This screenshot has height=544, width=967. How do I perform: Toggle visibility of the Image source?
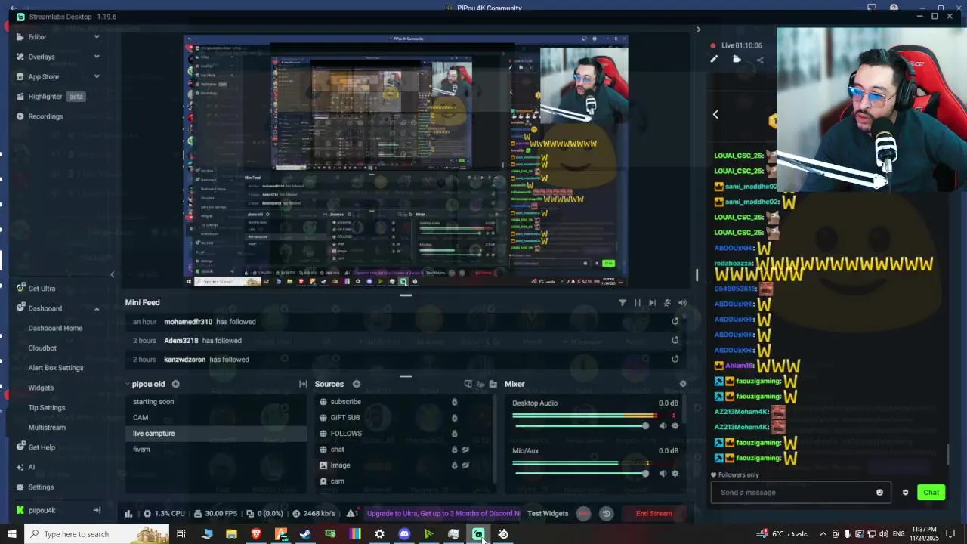(x=466, y=465)
